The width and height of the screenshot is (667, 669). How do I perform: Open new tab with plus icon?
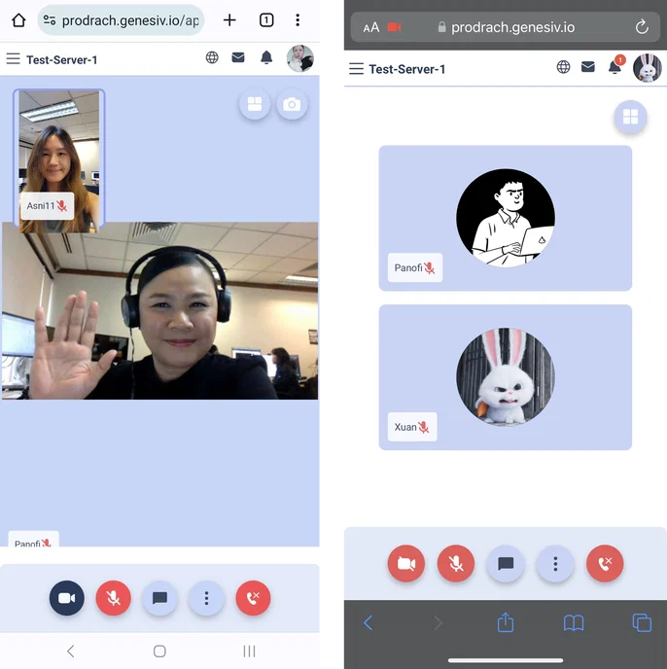click(x=229, y=20)
